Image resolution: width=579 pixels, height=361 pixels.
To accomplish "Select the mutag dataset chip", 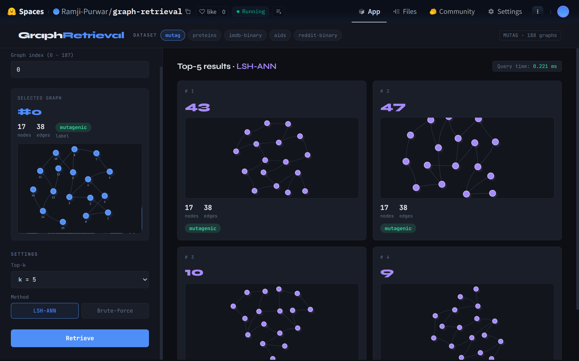I will 173,35.
